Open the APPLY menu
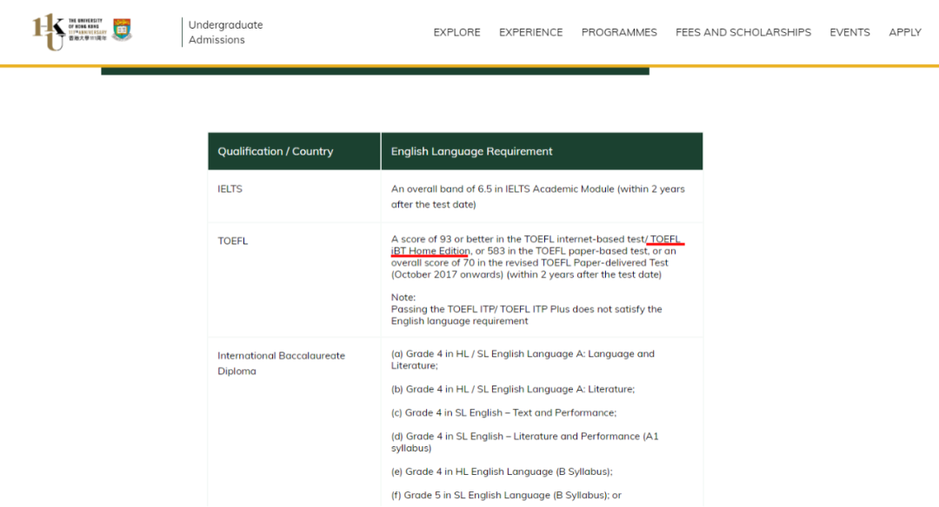The image size is (939, 507). point(905,32)
